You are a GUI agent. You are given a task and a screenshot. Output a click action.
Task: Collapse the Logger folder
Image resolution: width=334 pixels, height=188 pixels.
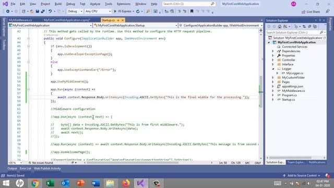tap(273, 69)
